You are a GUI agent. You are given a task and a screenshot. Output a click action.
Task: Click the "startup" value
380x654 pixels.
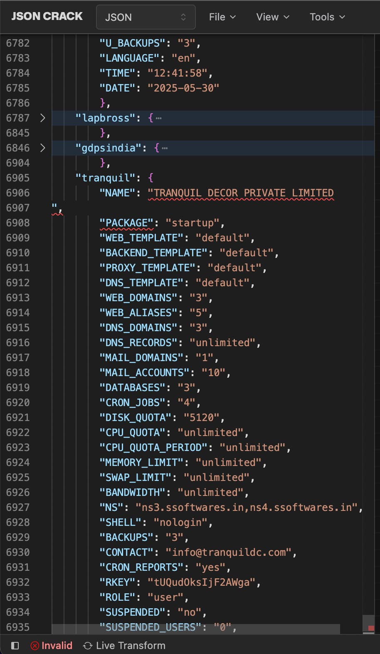tap(193, 223)
